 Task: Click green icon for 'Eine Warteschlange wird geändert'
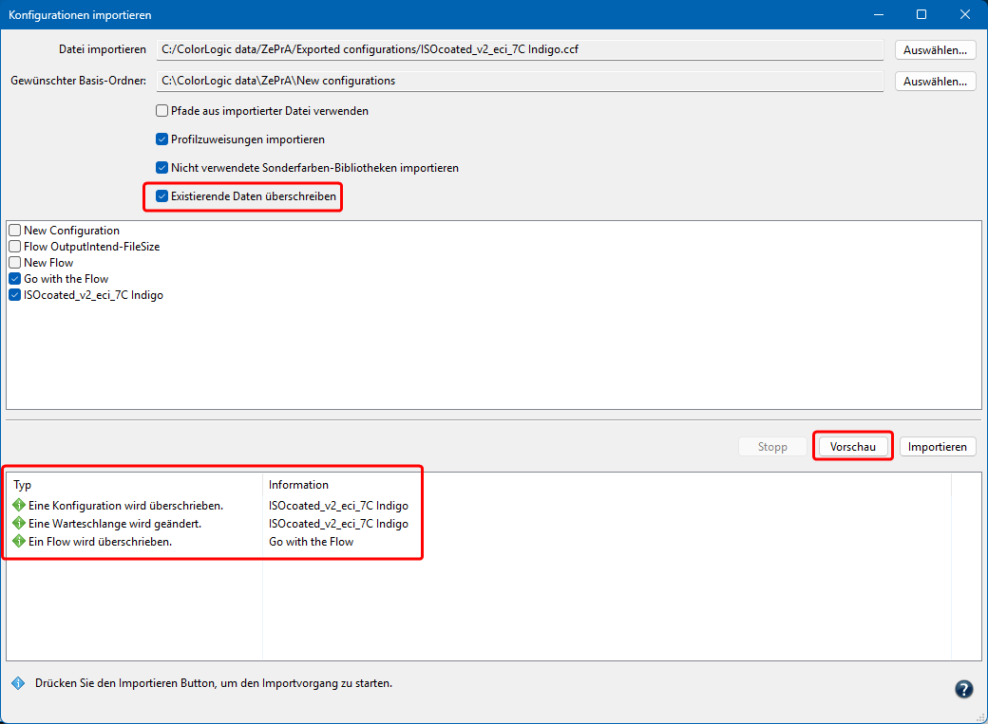click(18, 524)
